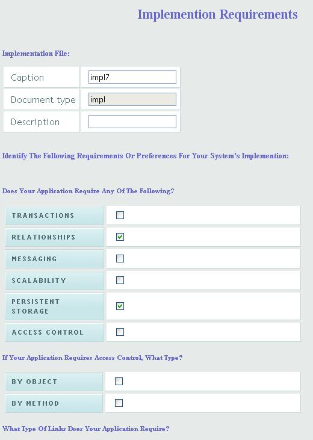
Task: Click the Implemention Requirements page heading
Action: tap(217, 14)
